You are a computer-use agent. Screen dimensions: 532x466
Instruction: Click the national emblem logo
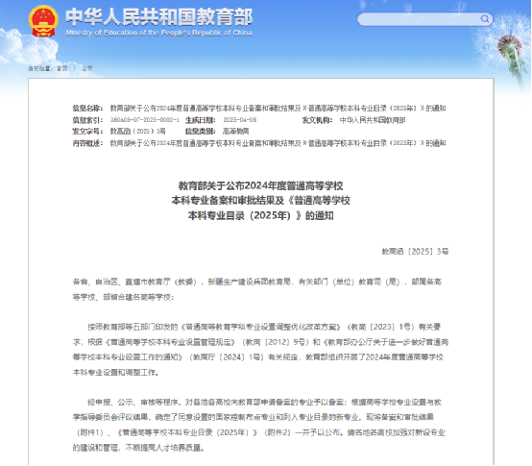click(43, 21)
